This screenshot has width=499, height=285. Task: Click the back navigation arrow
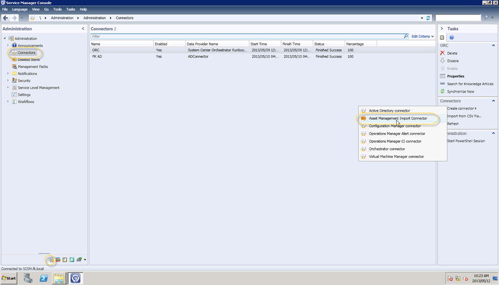(6, 18)
